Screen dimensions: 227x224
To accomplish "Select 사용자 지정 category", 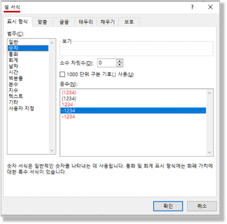I will [x=28, y=108].
